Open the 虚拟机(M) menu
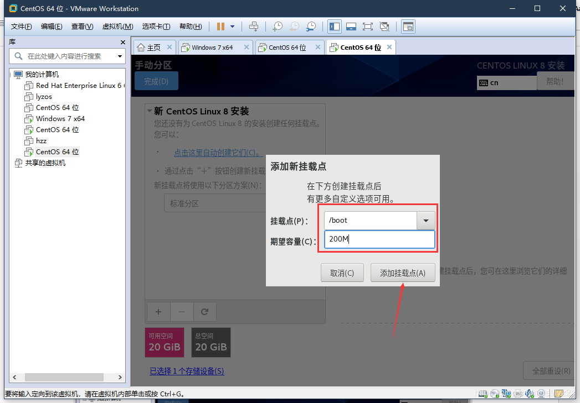The image size is (580, 403). tap(117, 27)
